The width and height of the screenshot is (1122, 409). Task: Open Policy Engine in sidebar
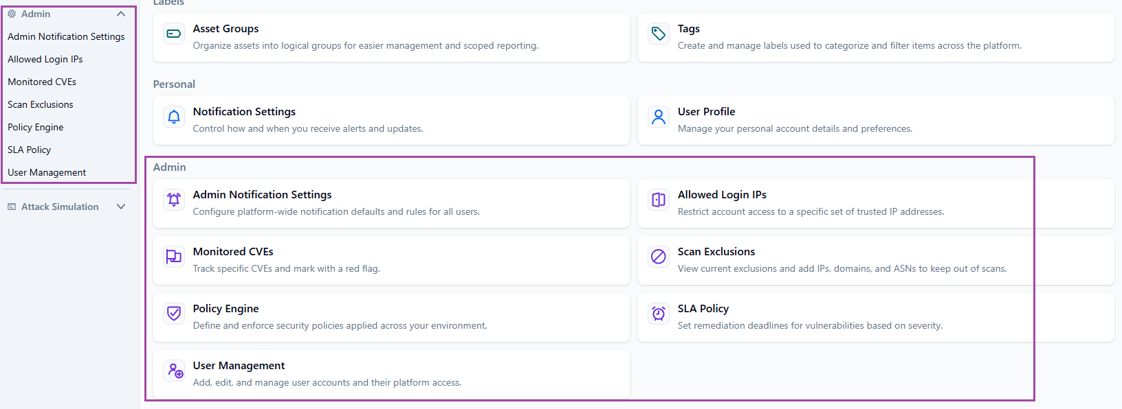coord(36,127)
